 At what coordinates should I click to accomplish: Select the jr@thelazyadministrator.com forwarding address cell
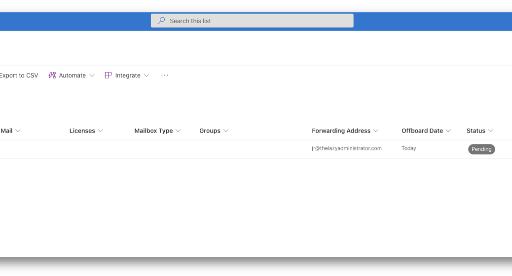point(346,148)
